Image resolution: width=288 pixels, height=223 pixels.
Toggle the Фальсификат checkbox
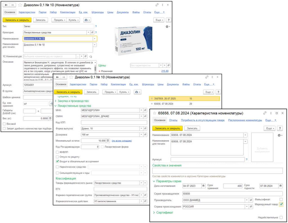click(x=281, y=199)
